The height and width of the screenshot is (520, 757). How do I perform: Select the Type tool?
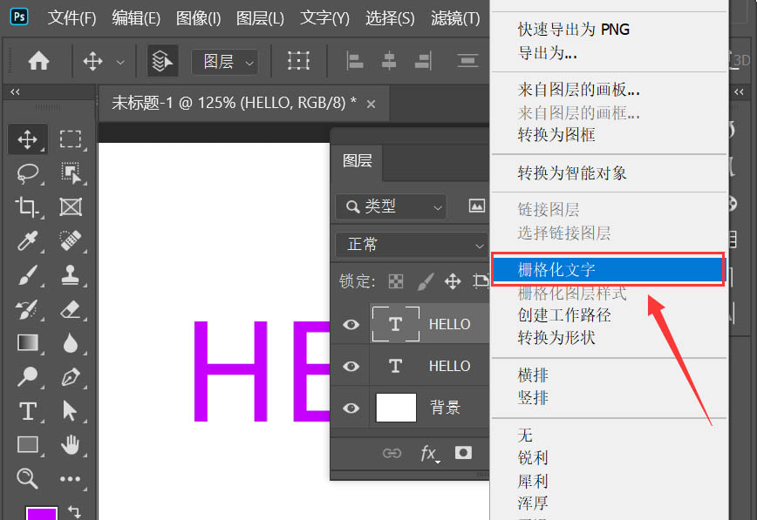pyautogui.click(x=28, y=411)
